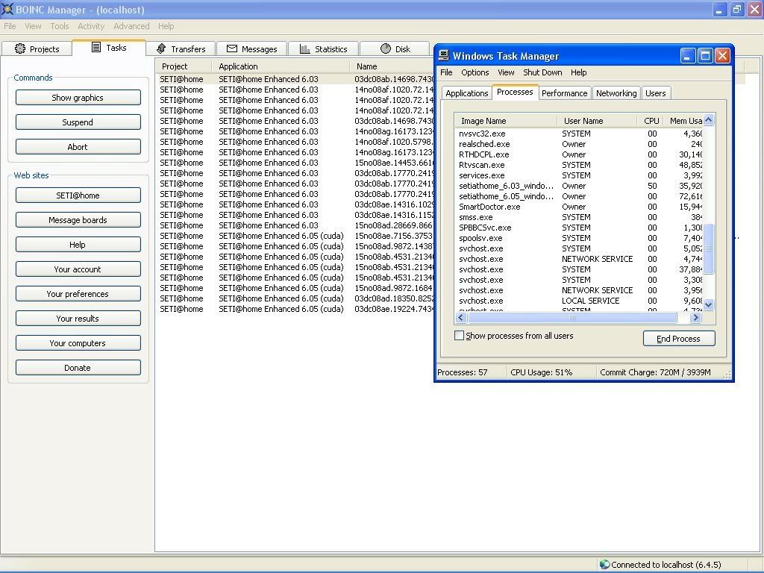Open Help menu in Task Manager
Image resolution: width=764 pixels, height=573 pixels.
tap(578, 72)
